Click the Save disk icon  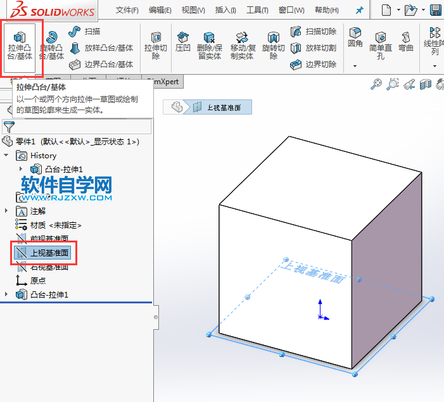click(436, 10)
